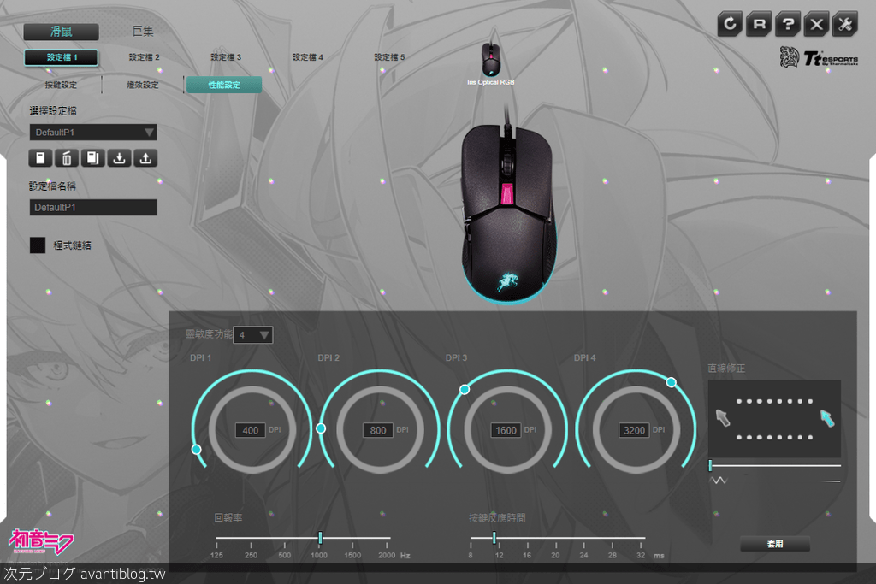Viewport: 876px width, 584px height.
Task: Select 設定檔 3 profile tab
Action: point(226,57)
